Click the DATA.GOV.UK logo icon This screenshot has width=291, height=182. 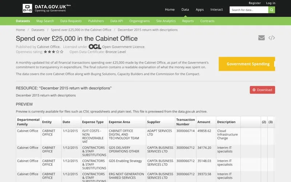[27, 8]
